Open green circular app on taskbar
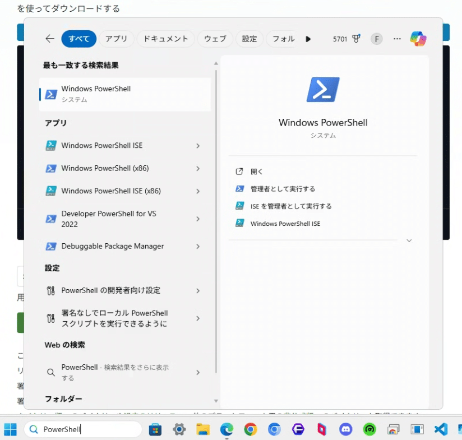Viewport: 462px width, 440px height. pyautogui.click(x=369, y=429)
